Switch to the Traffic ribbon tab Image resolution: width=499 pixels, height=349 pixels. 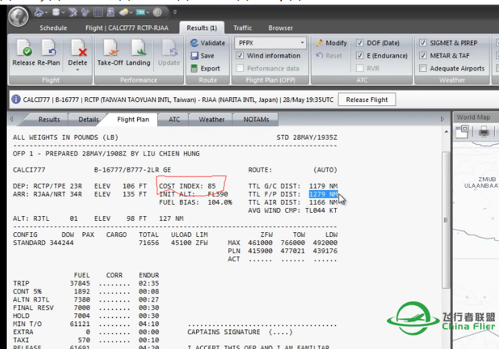tap(242, 28)
